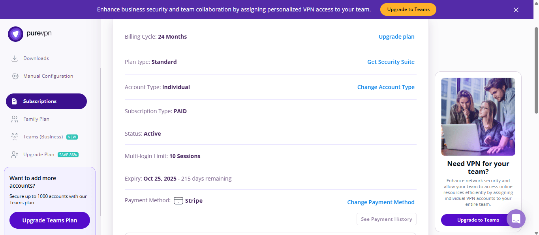Click the Change Account Type link
539x235 pixels.
[x=386, y=87]
